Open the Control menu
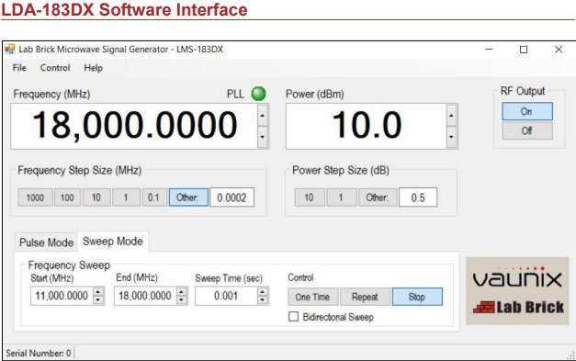This screenshot has width=576, height=361. 55,68
